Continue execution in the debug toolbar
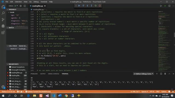This screenshot has width=175, height=98. click(x=79, y=6)
